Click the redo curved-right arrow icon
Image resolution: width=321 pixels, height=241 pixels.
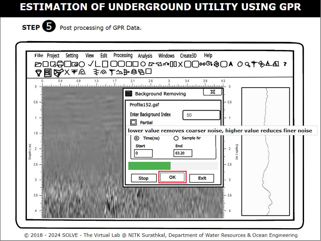pos(159,64)
